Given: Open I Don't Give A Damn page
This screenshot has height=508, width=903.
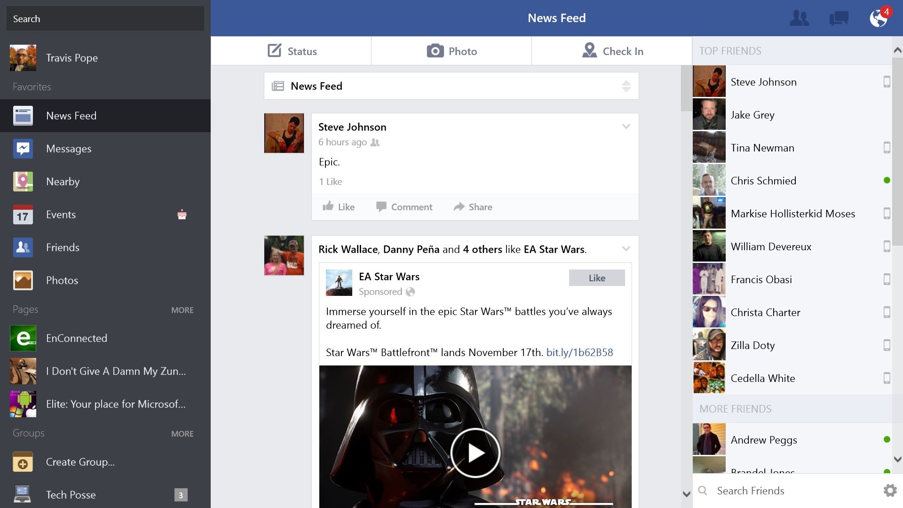Looking at the screenshot, I should pyautogui.click(x=105, y=371).
